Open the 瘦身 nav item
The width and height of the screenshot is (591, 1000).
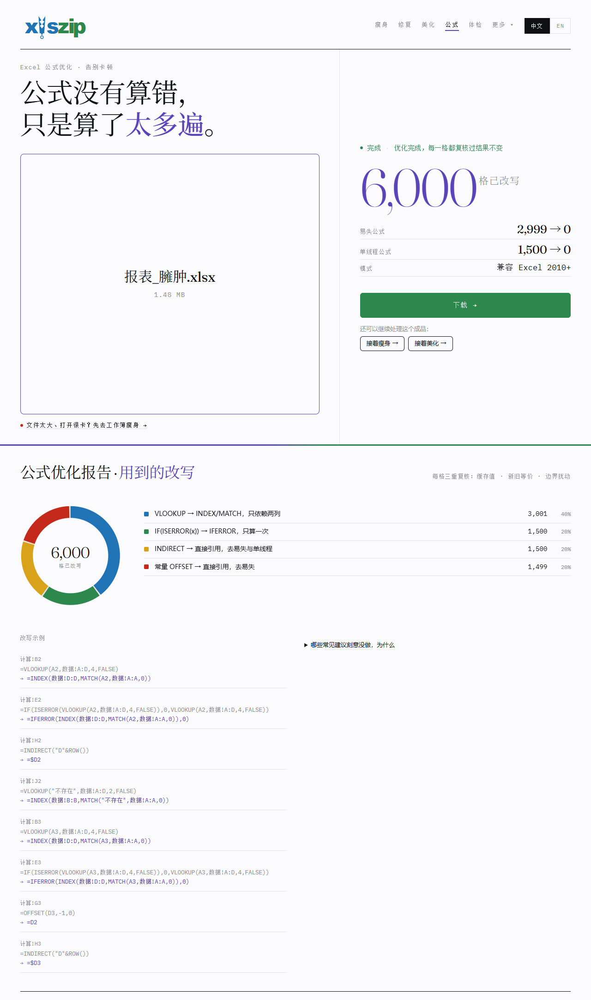[381, 25]
